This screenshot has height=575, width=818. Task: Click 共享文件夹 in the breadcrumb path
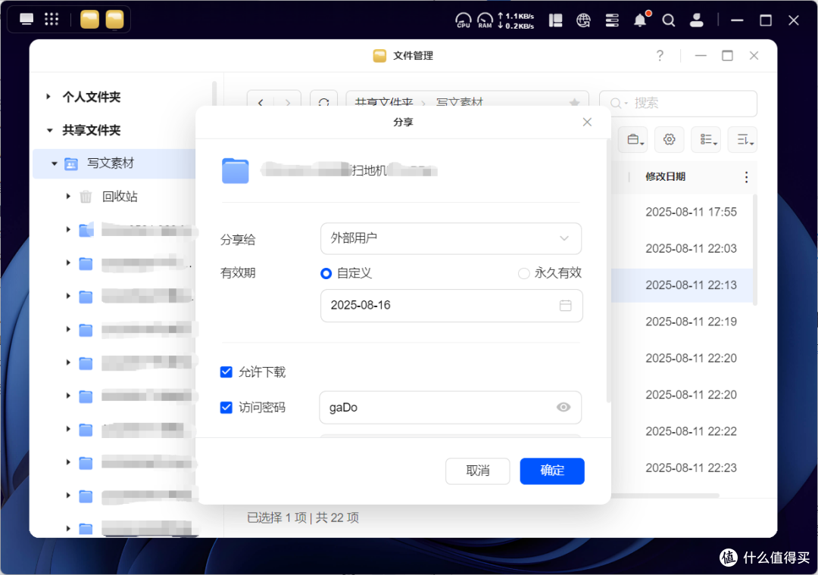(384, 102)
